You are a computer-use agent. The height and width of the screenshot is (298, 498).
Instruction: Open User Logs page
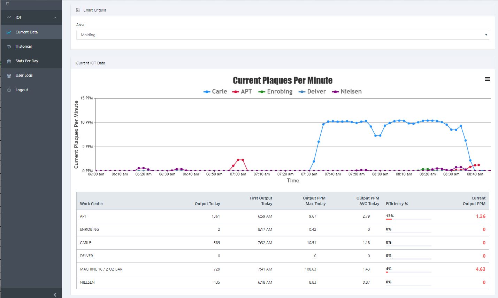(24, 76)
